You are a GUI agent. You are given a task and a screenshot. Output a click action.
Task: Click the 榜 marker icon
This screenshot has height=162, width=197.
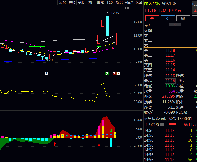pos(118,74)
